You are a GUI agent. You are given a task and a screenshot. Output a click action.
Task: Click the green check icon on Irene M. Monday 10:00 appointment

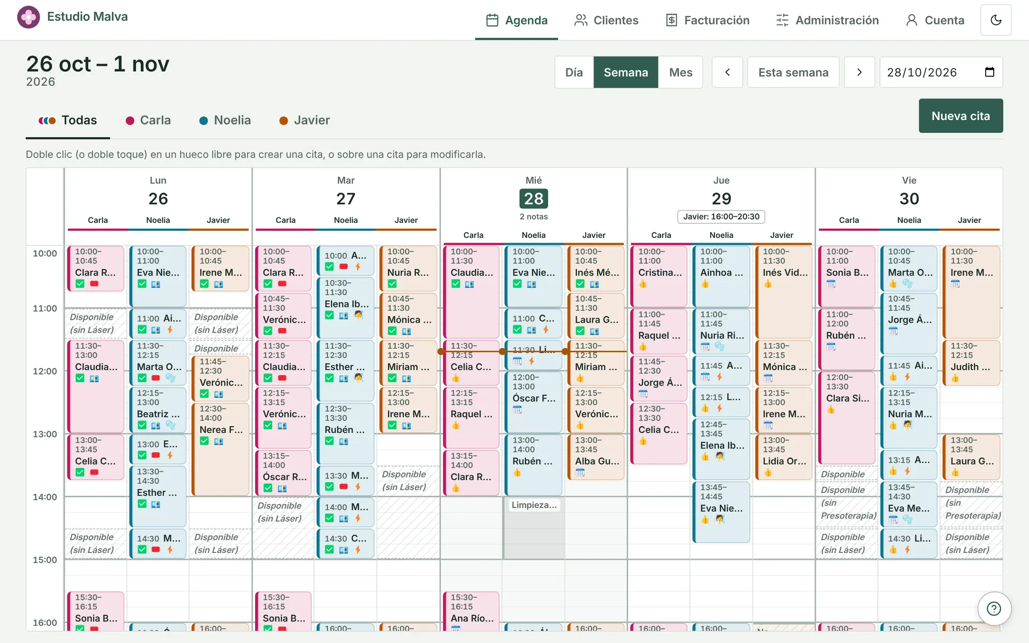pyautogui.click(x=204, y=284)
